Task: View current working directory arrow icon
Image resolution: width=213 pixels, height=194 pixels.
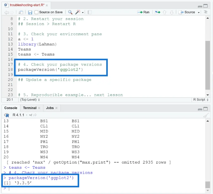Action: coord(35,115)
